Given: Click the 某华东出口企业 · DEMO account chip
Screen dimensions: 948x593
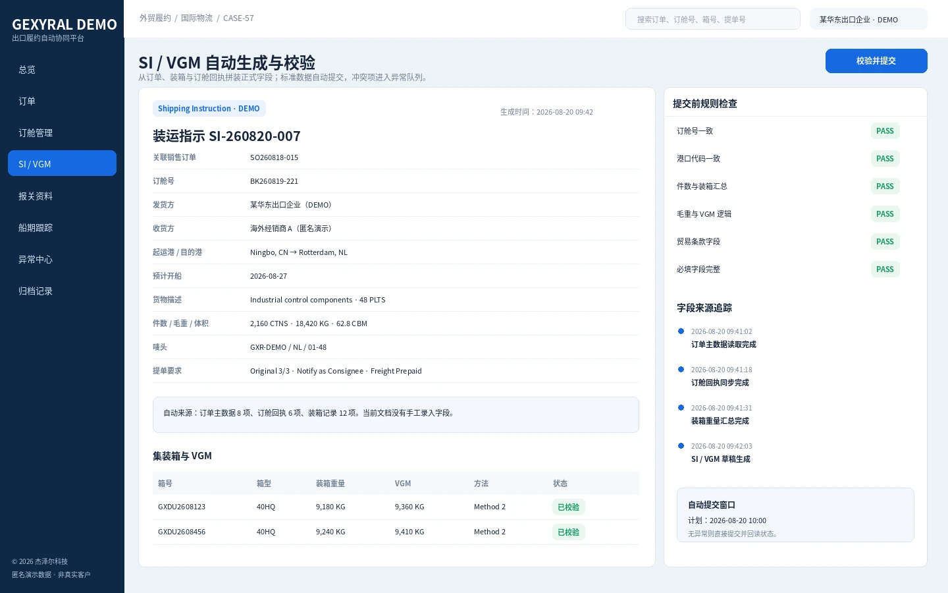Looking at the screenshot, I should pos(868,19).
